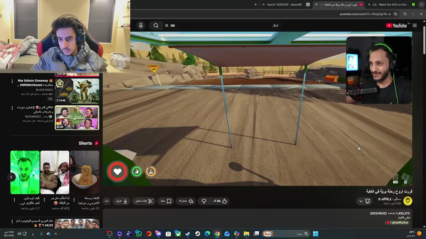Close the Kick VOD tab
426x239 pixels.
[x=369, y=5]
